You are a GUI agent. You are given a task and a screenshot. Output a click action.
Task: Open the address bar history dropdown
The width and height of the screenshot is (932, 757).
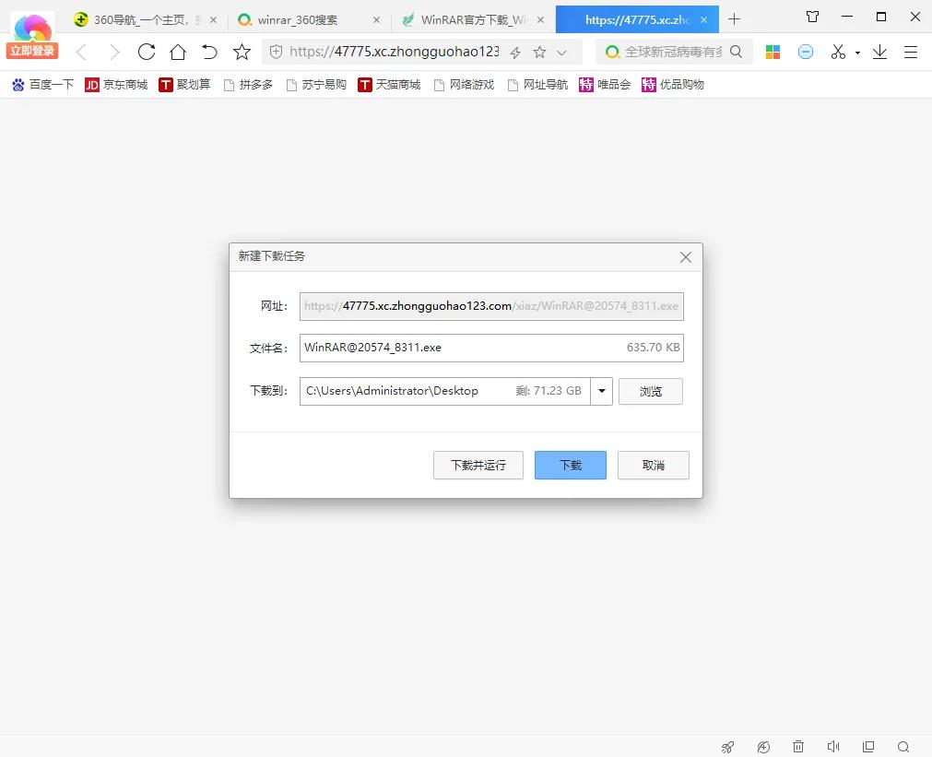[562, 52]
